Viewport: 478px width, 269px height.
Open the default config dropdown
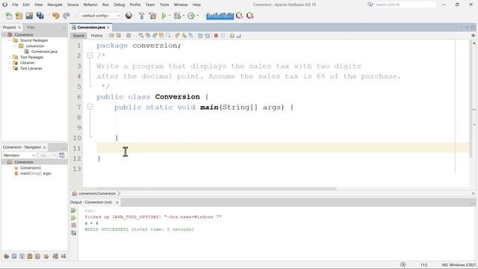point(100,16)
